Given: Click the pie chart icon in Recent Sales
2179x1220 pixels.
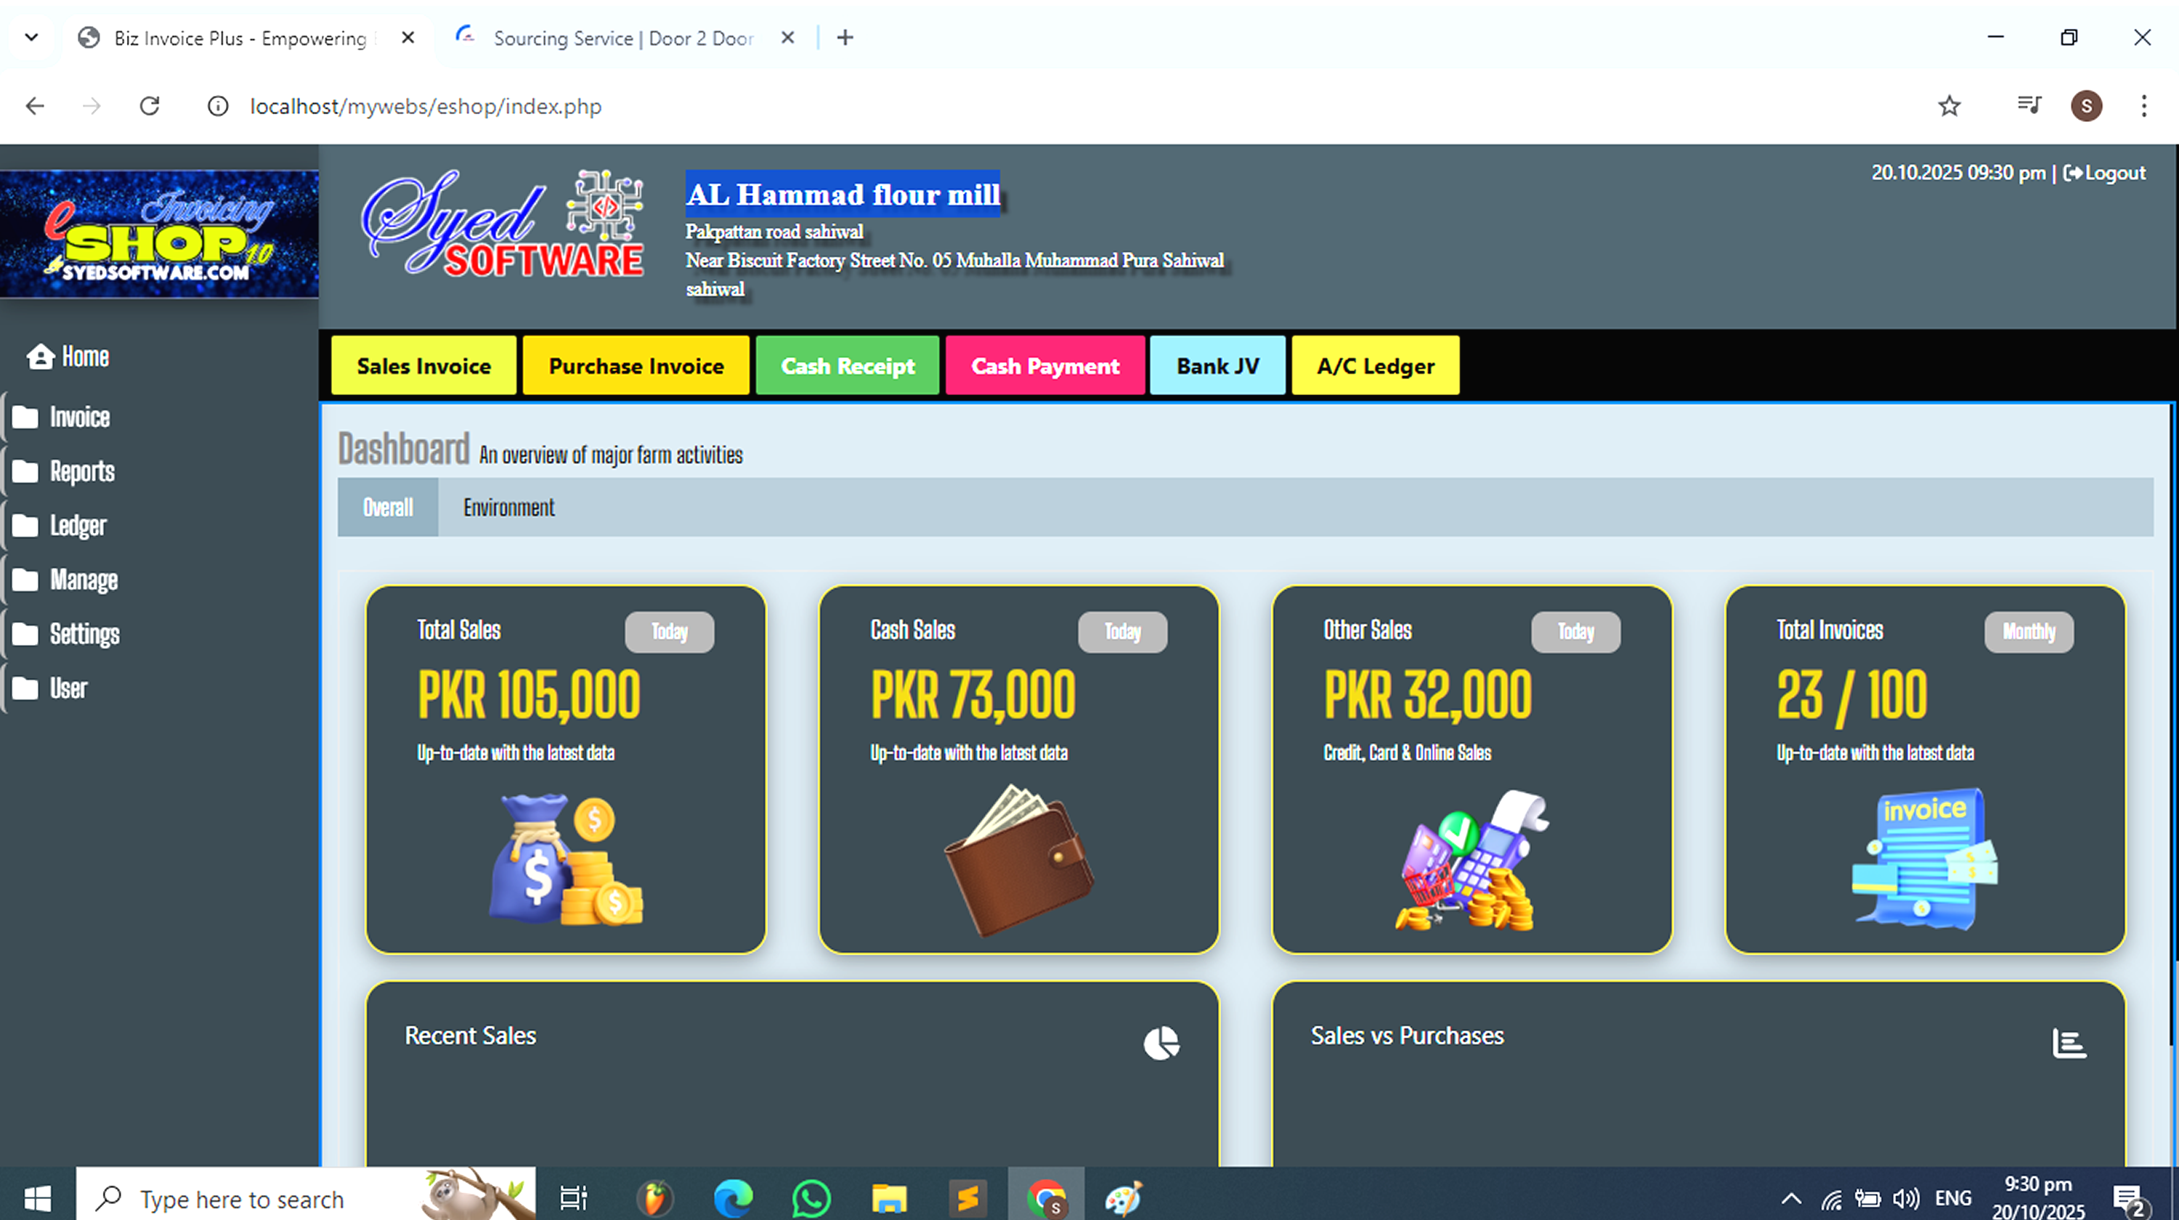Looking at the screenshot, I should tap(1161, 1043).
